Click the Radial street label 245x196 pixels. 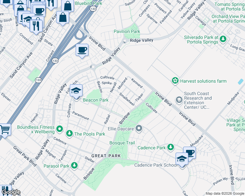click(x=107, y=119)
